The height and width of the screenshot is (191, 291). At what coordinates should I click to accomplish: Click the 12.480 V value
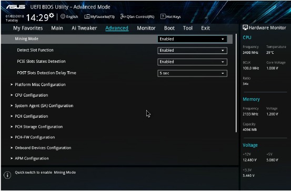249,160
